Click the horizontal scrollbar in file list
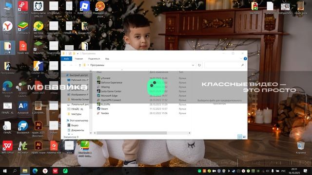This screenshot has width=312, height=175. point(132,133)
